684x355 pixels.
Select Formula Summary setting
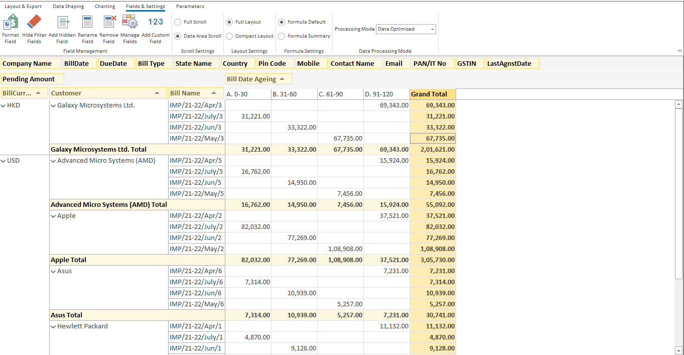pos(283,36)
